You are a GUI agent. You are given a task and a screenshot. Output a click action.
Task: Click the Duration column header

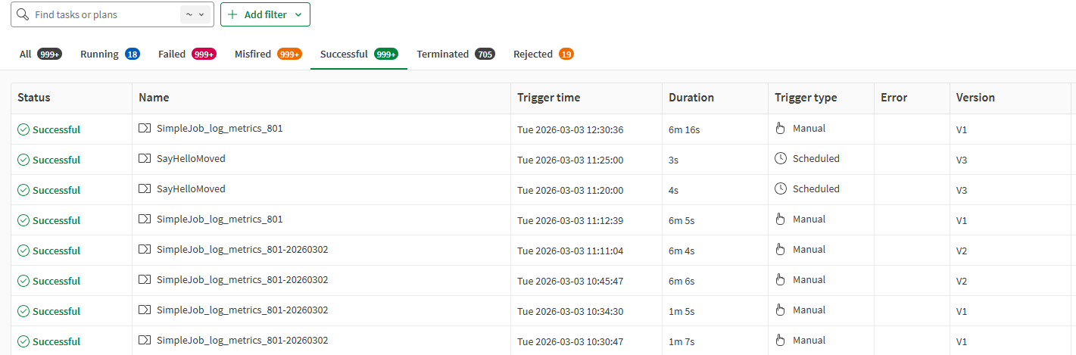click(691, 98)
